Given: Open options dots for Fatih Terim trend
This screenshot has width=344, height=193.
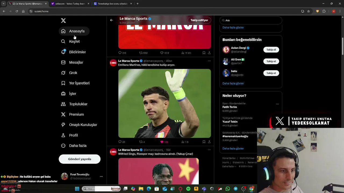Looking at the screenshot, I should click(x=277, y=104).
